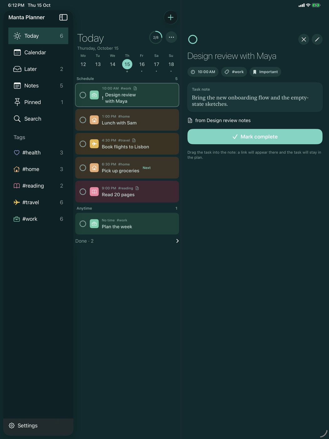Screen dimensions: 329x439
Task: Click the document icon beside from Design review notes
Action: pyautogui.click(x=190, y=120)
